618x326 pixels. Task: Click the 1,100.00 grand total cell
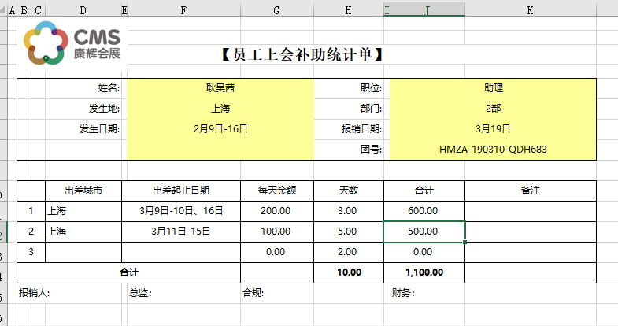coord(424,272)
